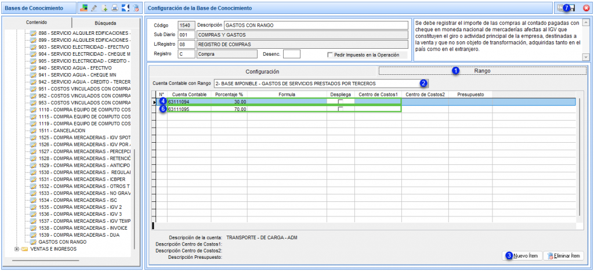594x271 pixels.
Task: Click the cell with account 63111095
Action: (189, 109)
